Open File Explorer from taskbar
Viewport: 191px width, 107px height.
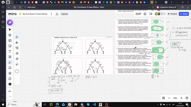pyautogui.click(x=76, y=104)
